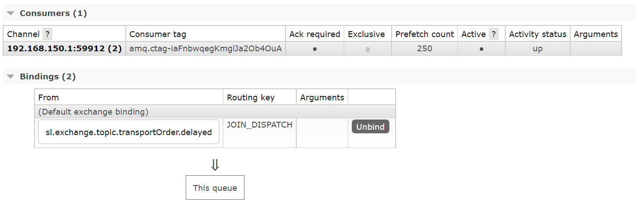The height and width of the screenshot is (206, 636).
Task: Click the Unbind button
Action: [x=371, y=127]
